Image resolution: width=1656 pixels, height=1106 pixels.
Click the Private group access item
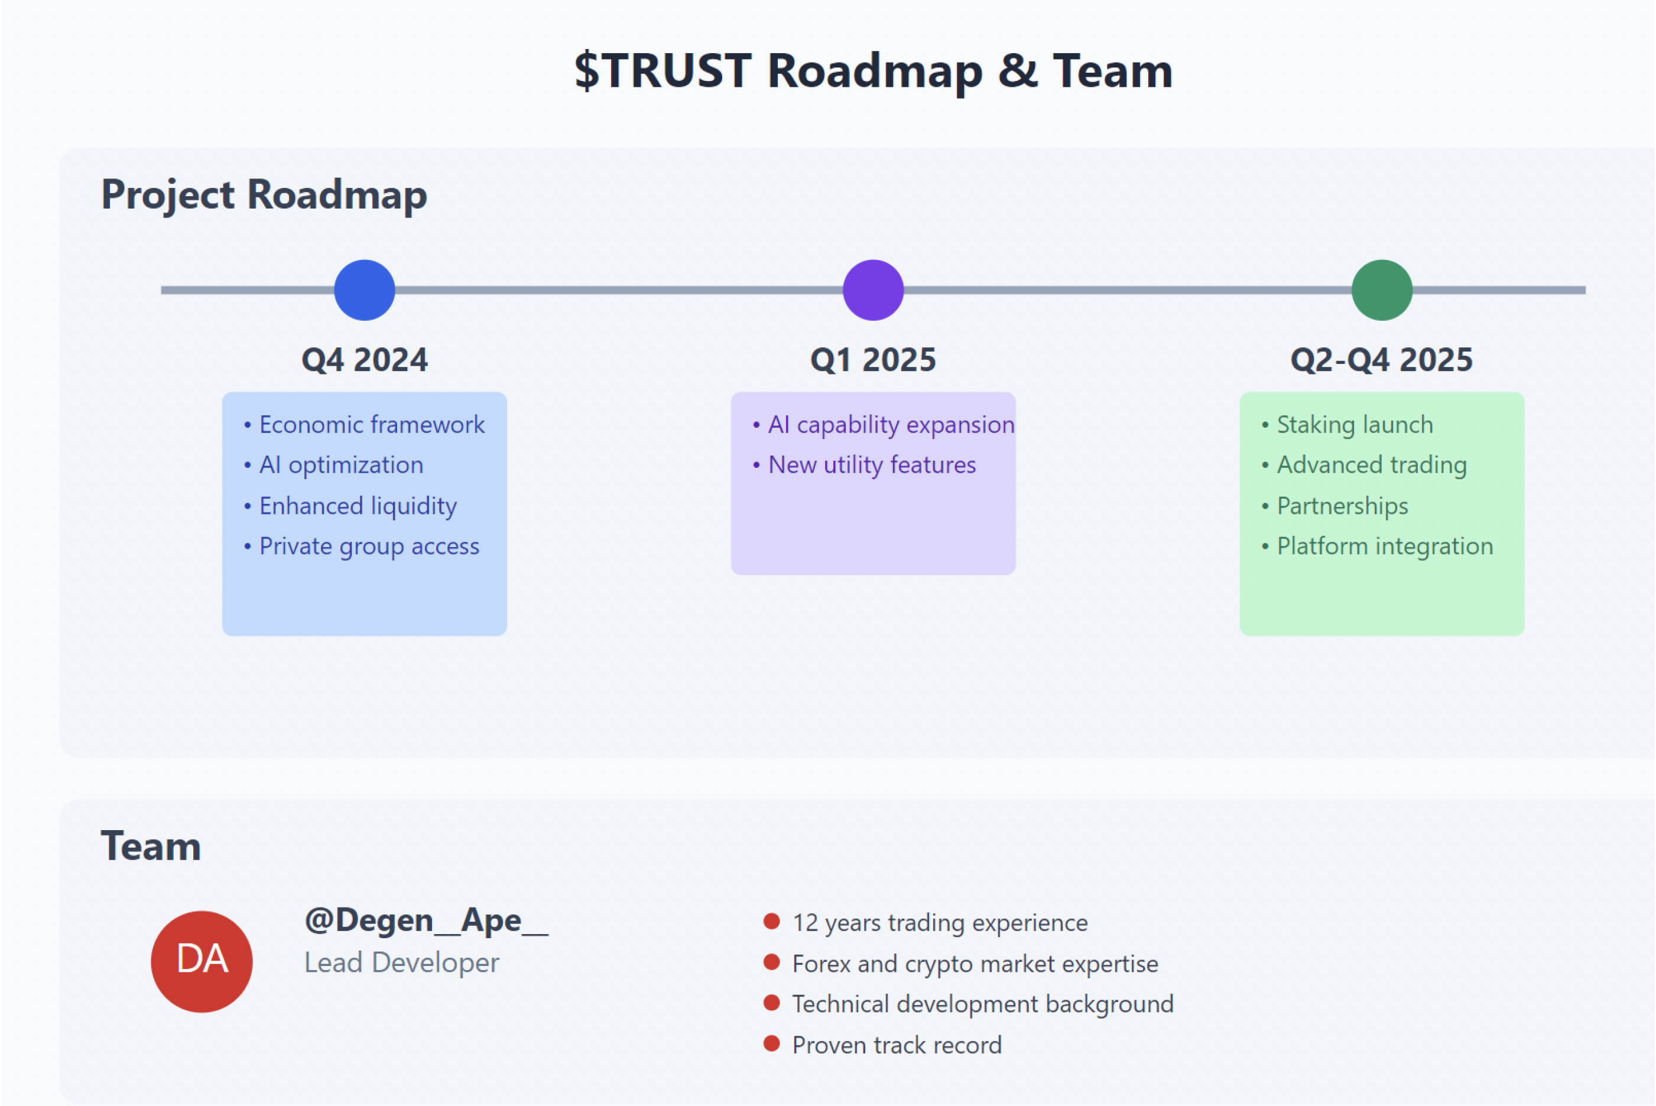point(368,546)
